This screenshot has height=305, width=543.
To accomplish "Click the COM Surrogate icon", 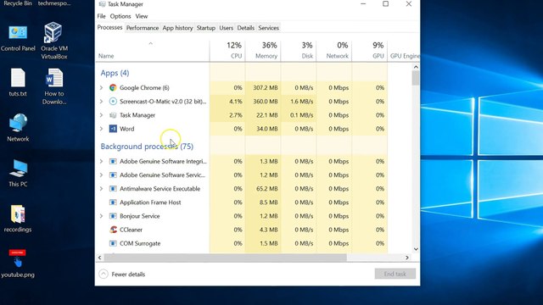I will click(113, 243).
